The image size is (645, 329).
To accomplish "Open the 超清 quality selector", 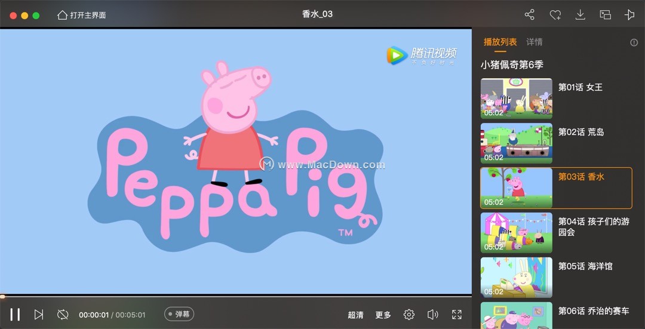I will [x=355, y=315].
